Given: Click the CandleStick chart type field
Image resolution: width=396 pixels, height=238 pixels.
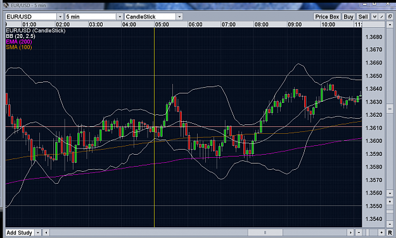Looking at the screenshot, I should pos(150,17).
